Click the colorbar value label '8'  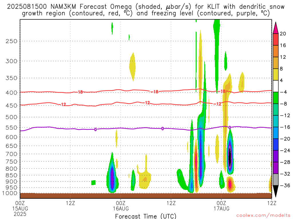281,69
